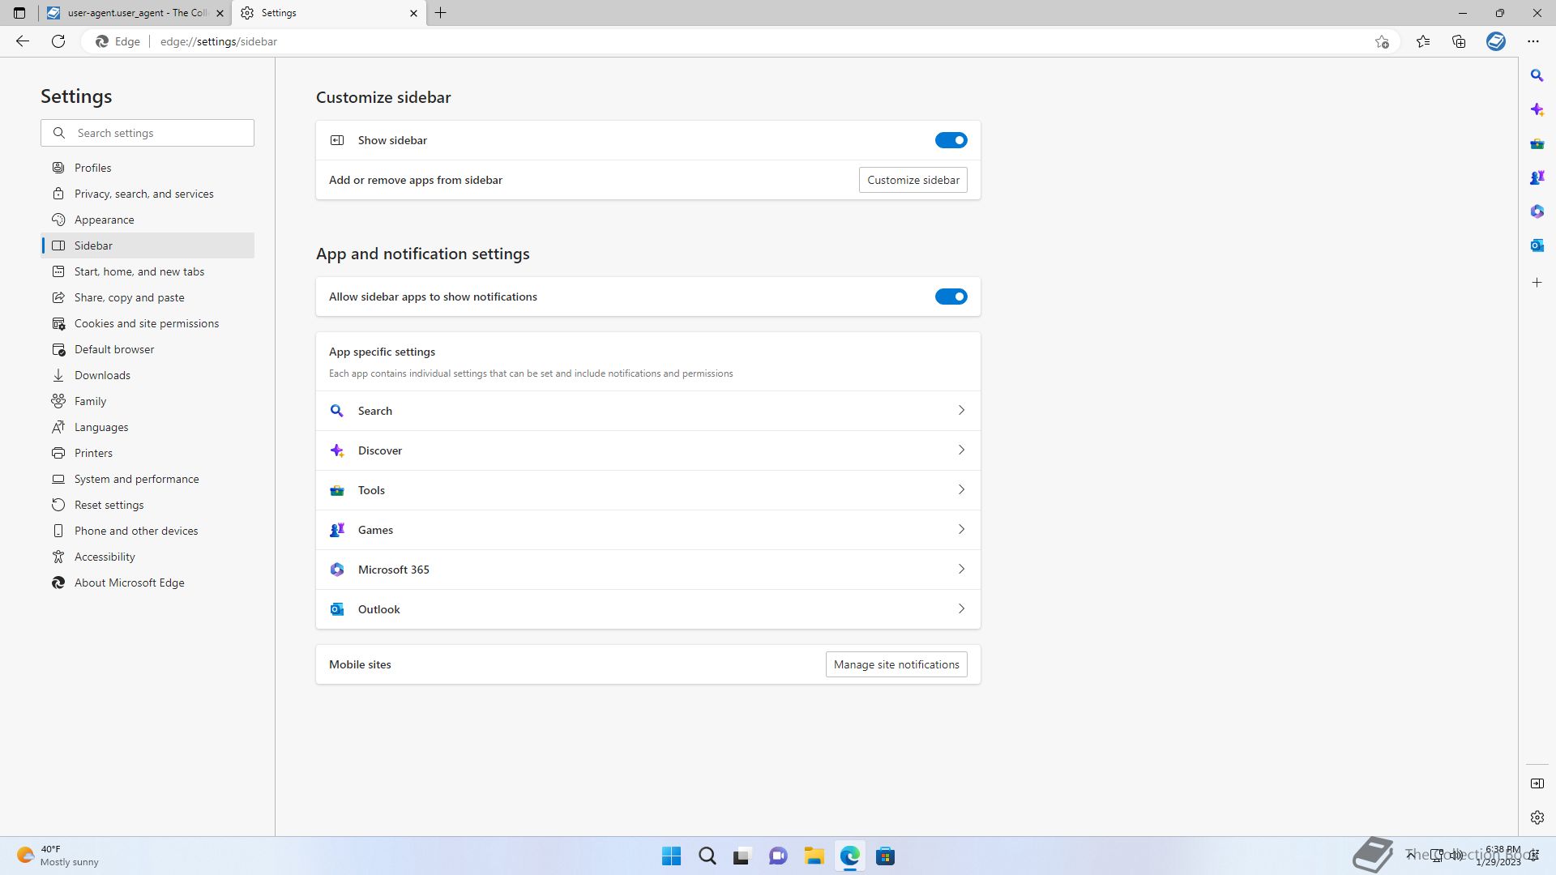
Task: Open weather widget showing 40°F
Action: tap(57, 856)
